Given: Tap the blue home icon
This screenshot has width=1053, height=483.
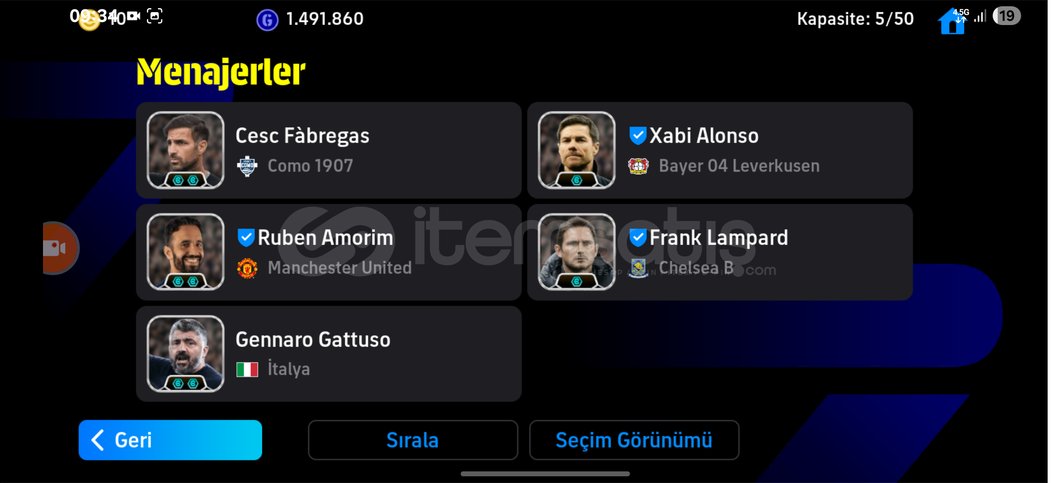Looking at the screenshot, I should click(x=952, y=21).
